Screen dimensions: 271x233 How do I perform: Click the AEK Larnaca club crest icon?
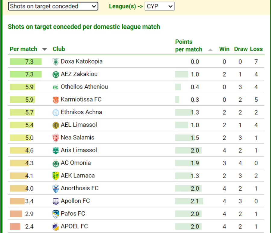point(56,176)
